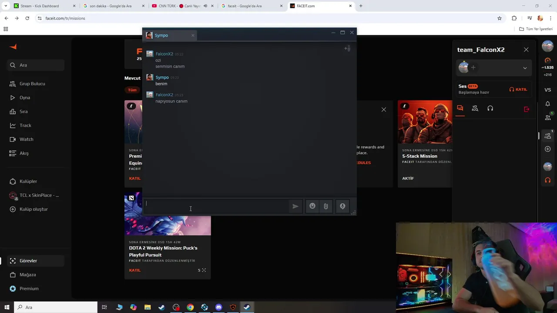Send the message in Sympo chat

coord(295,206)
